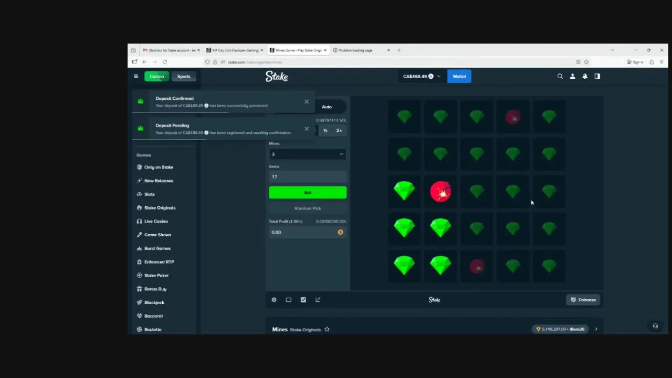The image size is (672, 378).
Task: Go back in browser history
Action: (144, 62)
